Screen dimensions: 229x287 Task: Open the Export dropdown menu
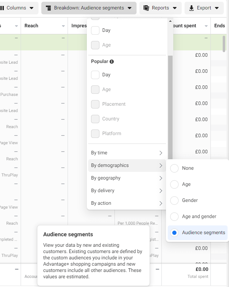click(204, 8)
